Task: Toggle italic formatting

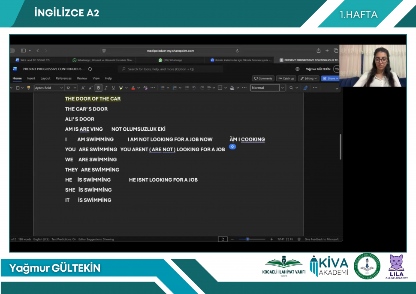Action: click(x=106, y=88)
